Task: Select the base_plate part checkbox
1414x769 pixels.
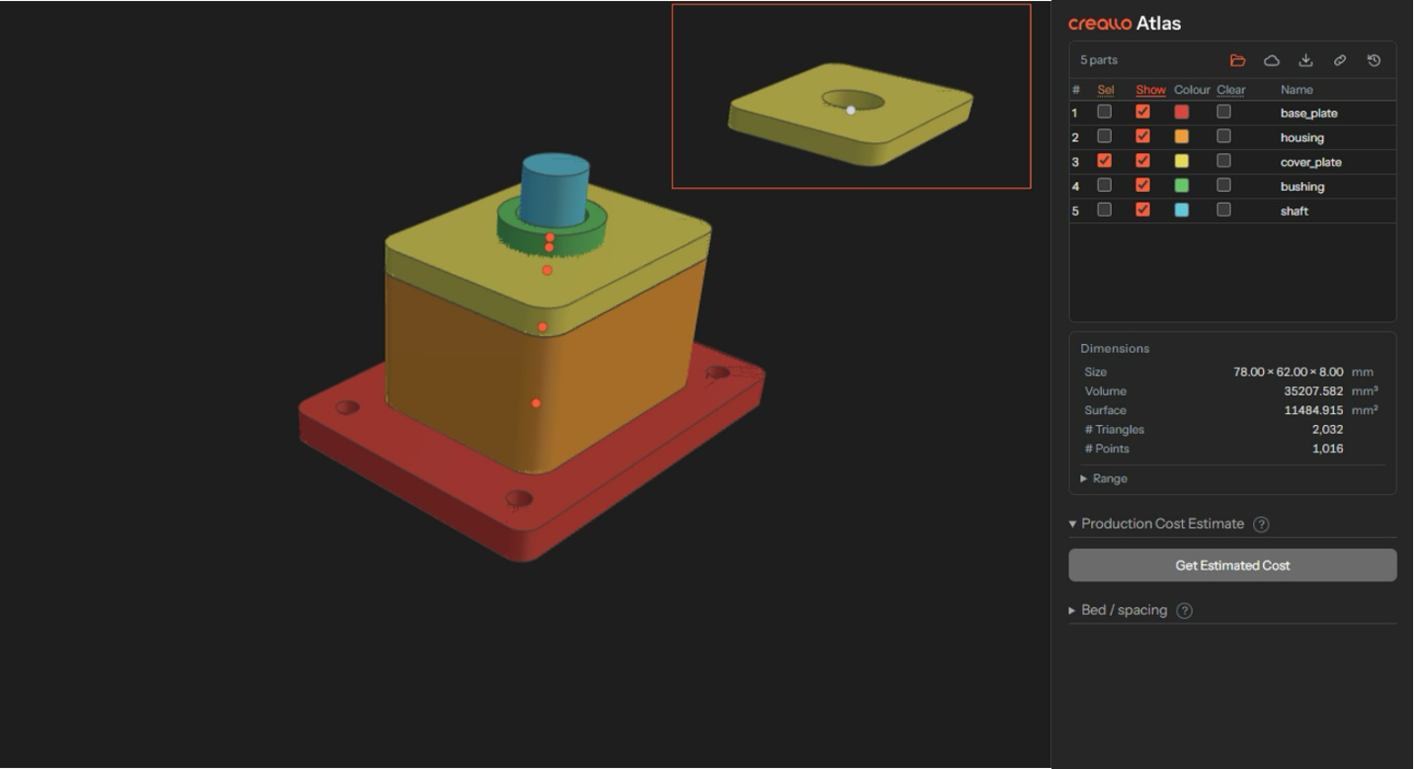Action: (1105, 112)
